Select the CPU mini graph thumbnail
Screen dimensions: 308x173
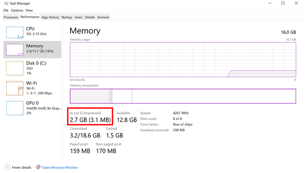[x=15, y=32]
